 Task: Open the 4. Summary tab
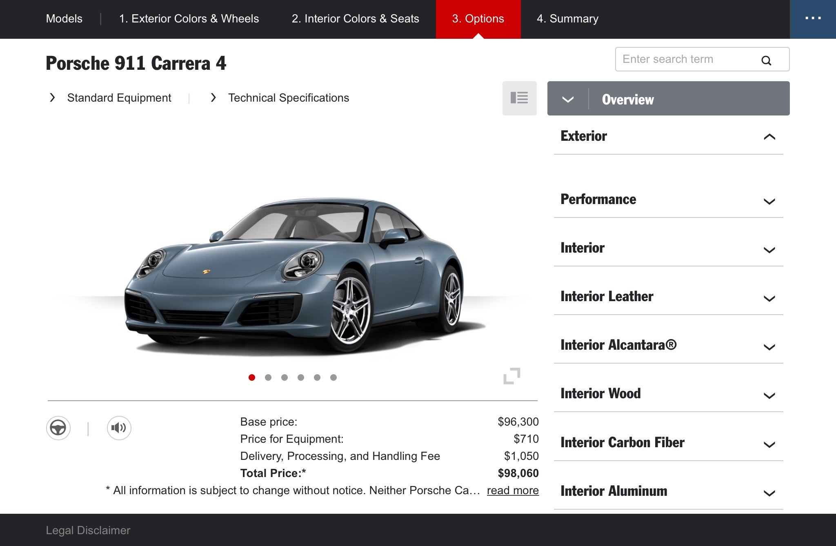pyautogui.click(x=567, y=19)
